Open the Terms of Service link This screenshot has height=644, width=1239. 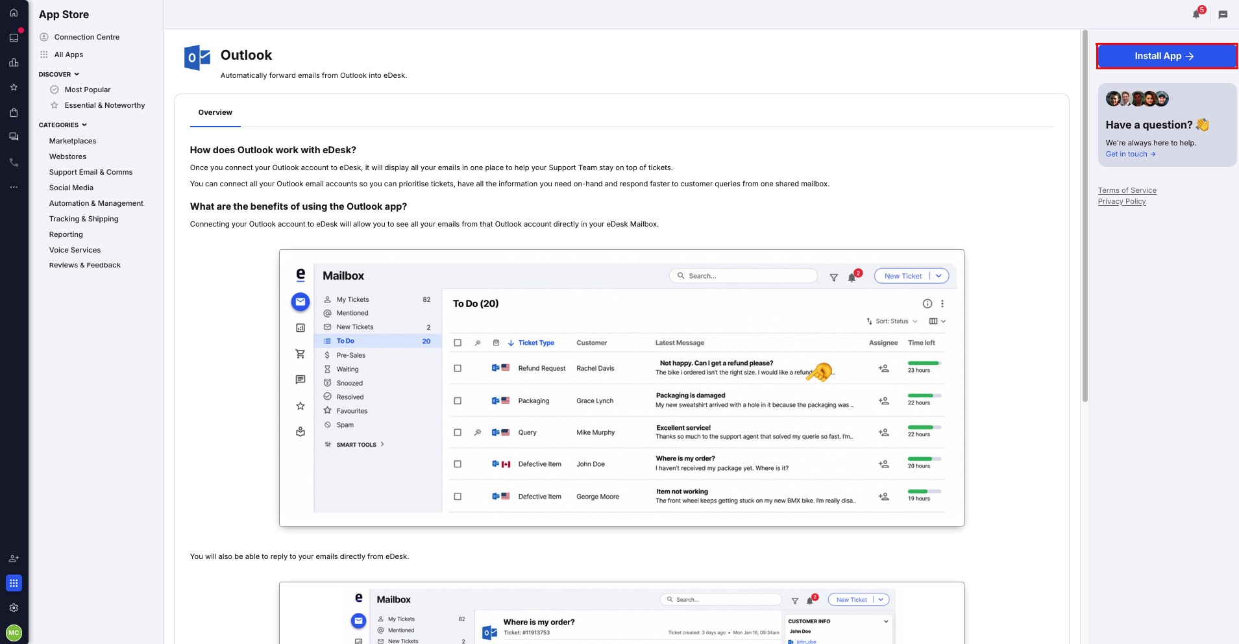(1127, 190)
